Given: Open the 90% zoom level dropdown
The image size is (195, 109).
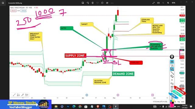Looking at the screenshot, I should [173, 3].
